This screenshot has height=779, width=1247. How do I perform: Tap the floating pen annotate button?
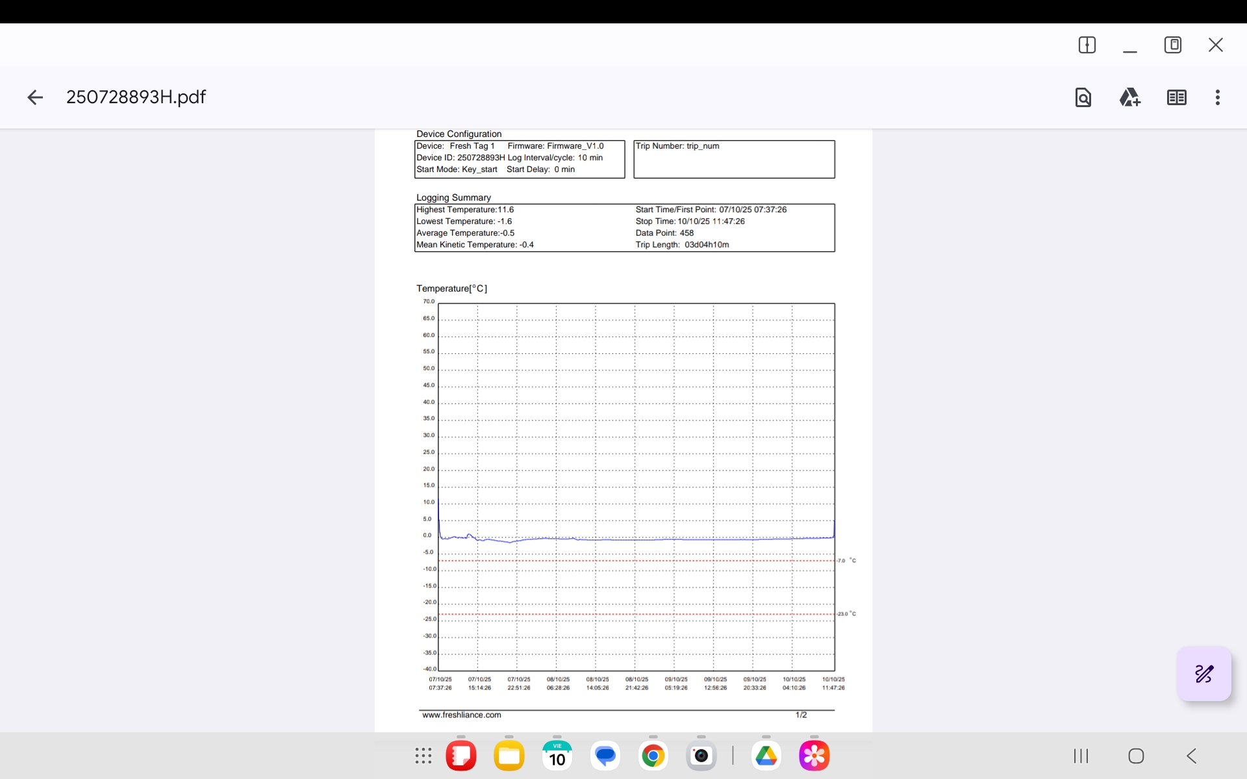pyautogui.click(x=1203, y=674)
